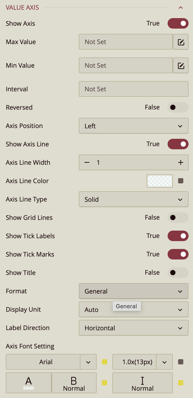Decrease Axis Line Width with minus icon
Viewport: 193px width, 398px height.
[87, 163]
